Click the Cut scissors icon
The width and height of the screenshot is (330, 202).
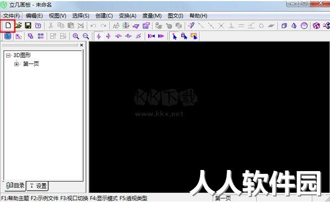[x=50, y=25]
